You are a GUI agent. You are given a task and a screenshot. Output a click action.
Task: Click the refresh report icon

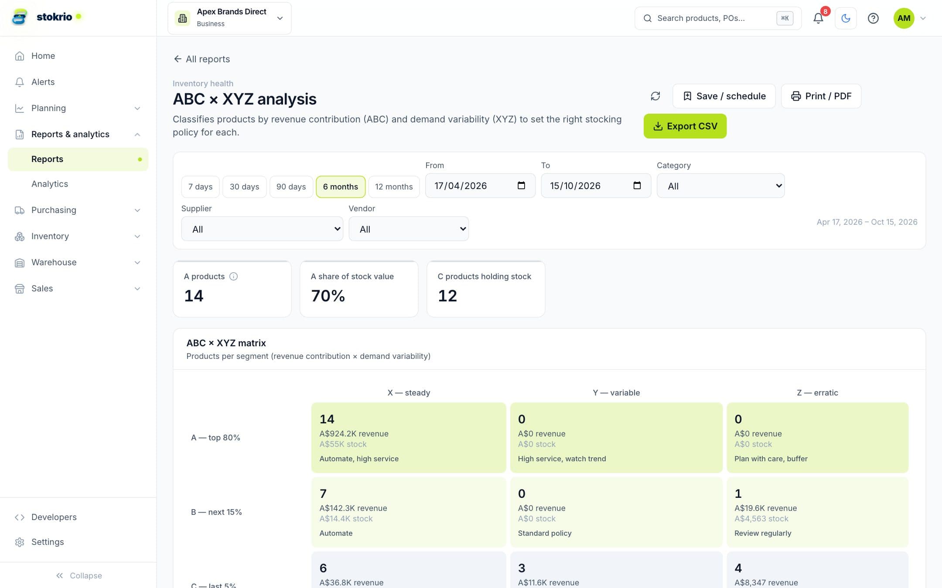655,96
